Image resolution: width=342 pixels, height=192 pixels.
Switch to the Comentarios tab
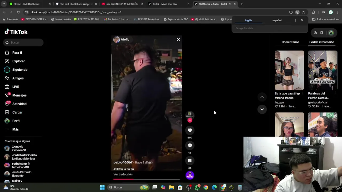coord(290,42)
